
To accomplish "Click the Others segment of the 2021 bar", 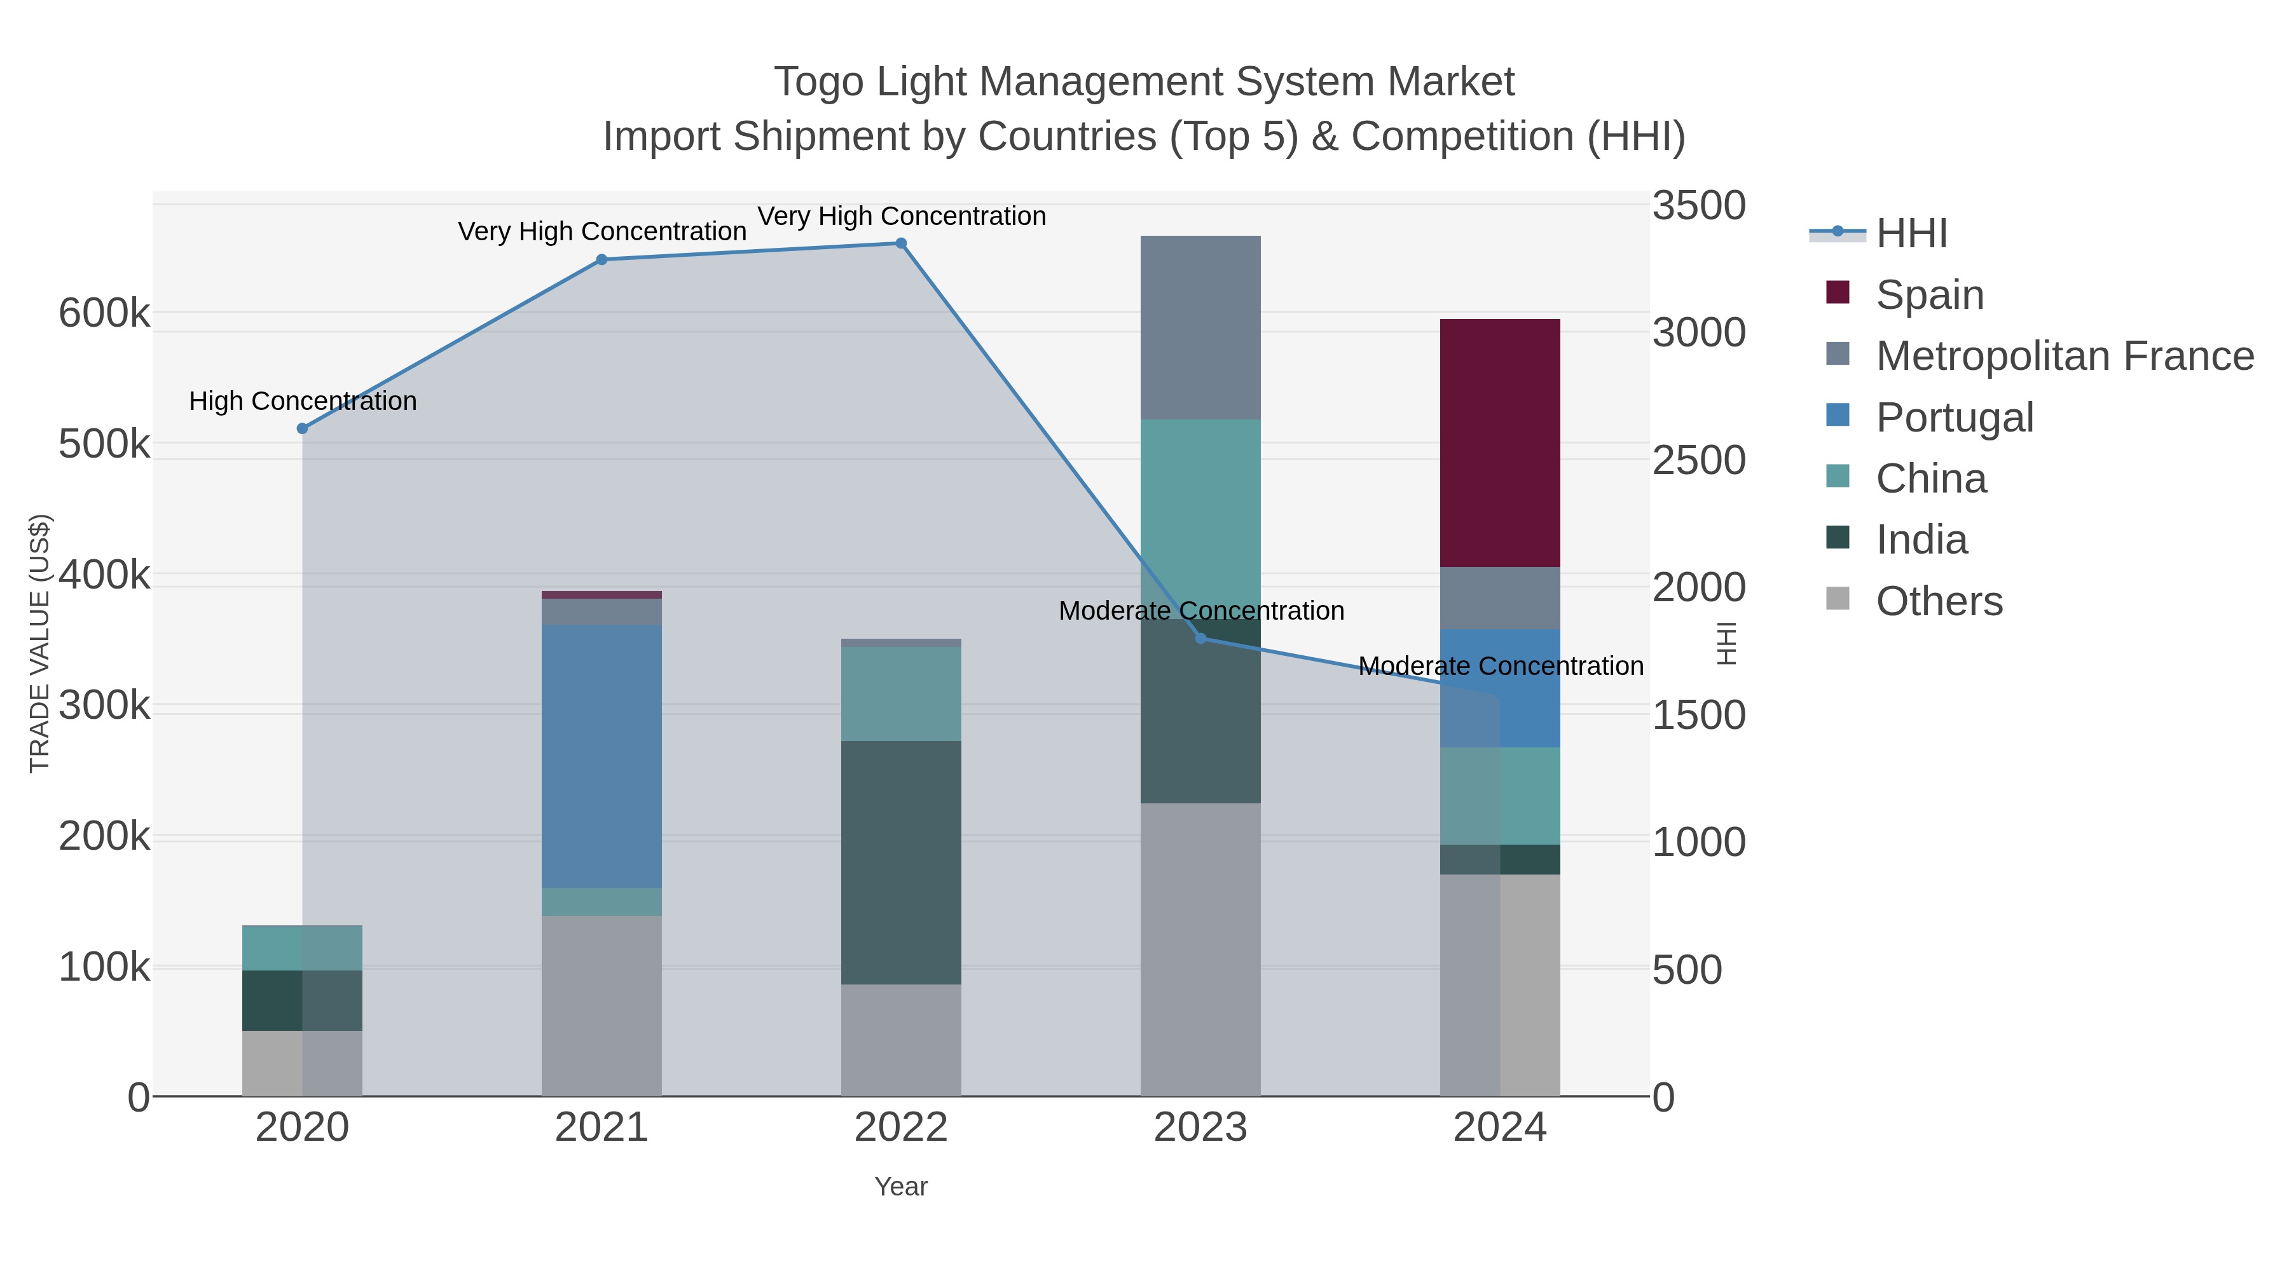I will 601,1005.
